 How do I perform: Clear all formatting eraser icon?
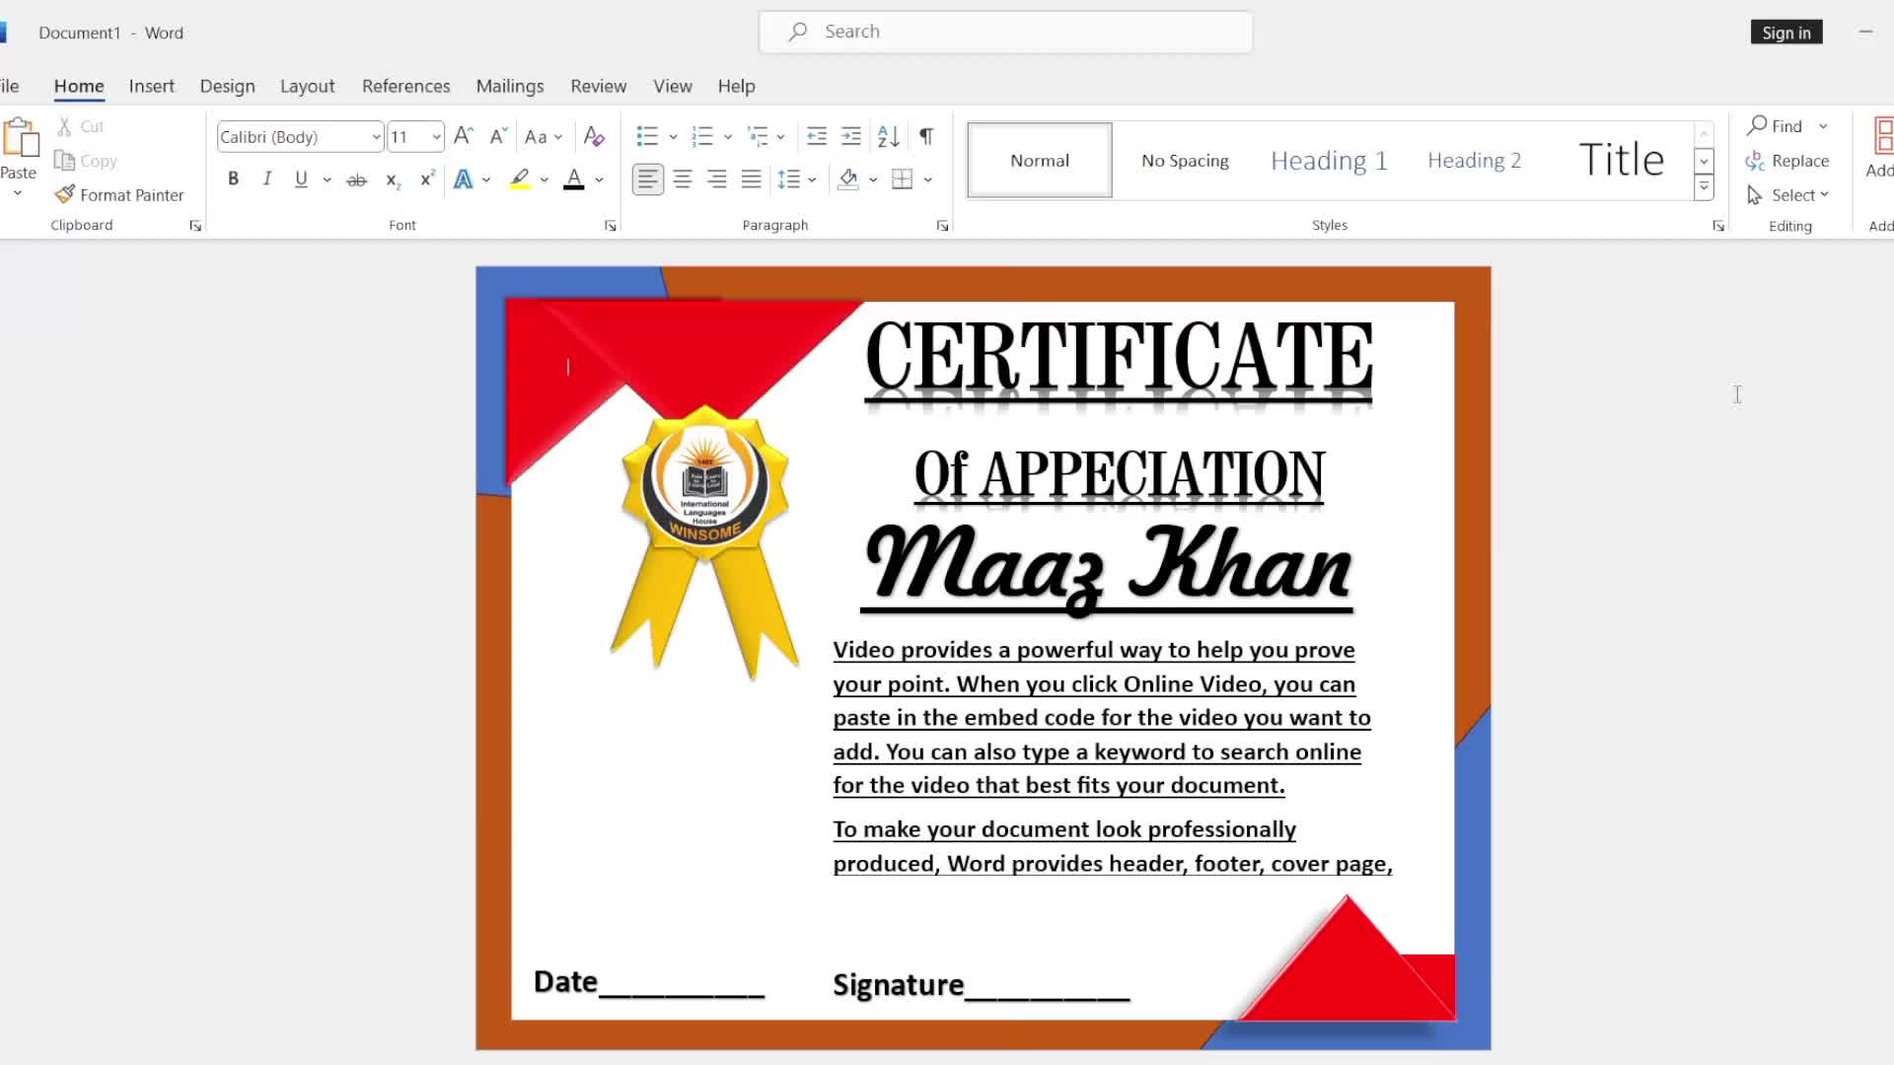tap(594, 136)
